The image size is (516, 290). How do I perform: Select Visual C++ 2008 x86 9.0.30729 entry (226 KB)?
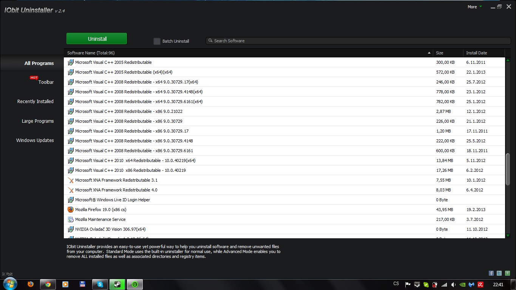(x=284, y=121)
